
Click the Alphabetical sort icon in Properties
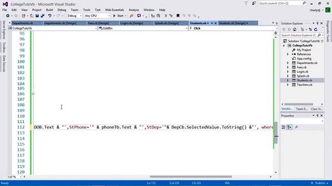tap(289, 127)
